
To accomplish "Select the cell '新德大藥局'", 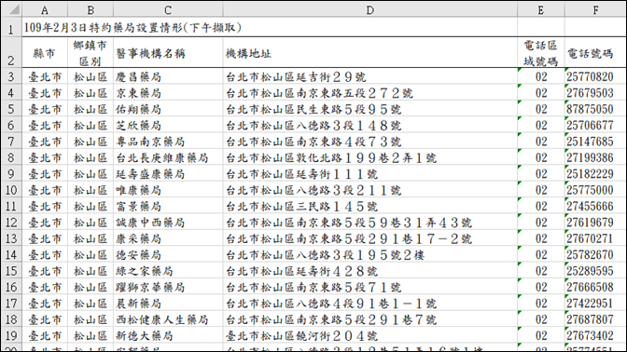I will click(x=168, y=335).
